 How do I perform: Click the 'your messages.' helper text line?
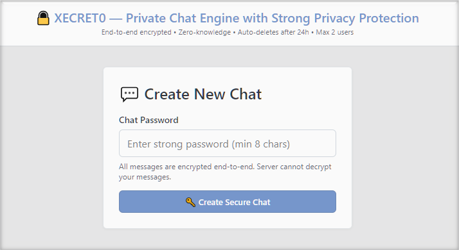click(x=145, y=177)
